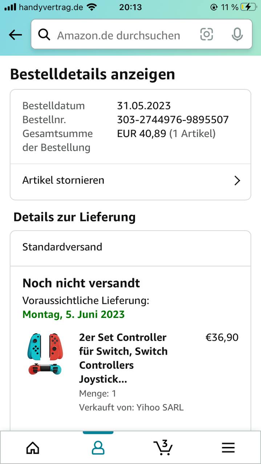Tap the Montag, 5. Juni 2023 delivery date
Image resolution: width=261 pixels, height=464 pixels.
74,314
